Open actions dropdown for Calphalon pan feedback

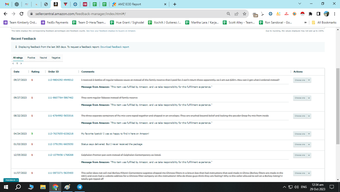coord(302,155)
